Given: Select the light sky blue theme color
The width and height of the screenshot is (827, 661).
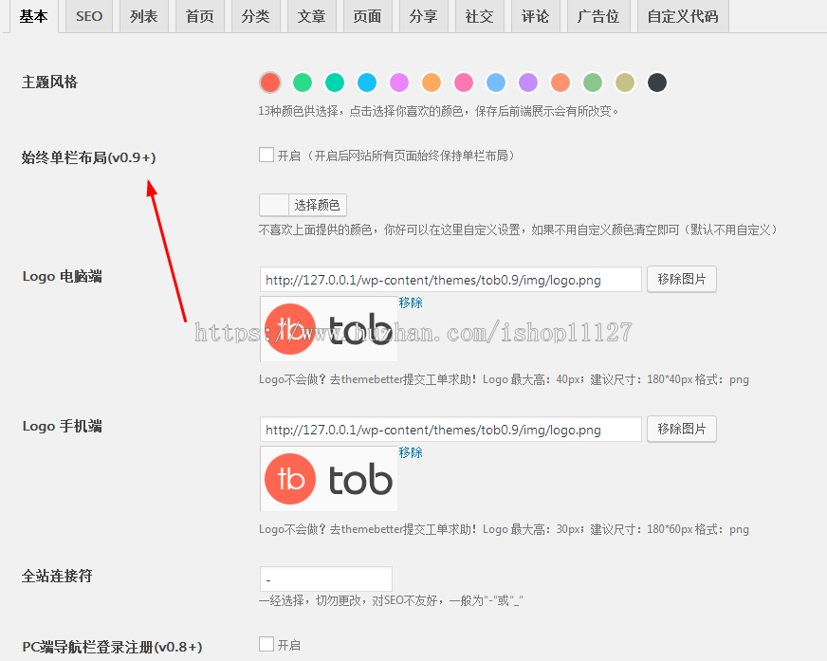Looking at the screenshot, I should [496, 83].
